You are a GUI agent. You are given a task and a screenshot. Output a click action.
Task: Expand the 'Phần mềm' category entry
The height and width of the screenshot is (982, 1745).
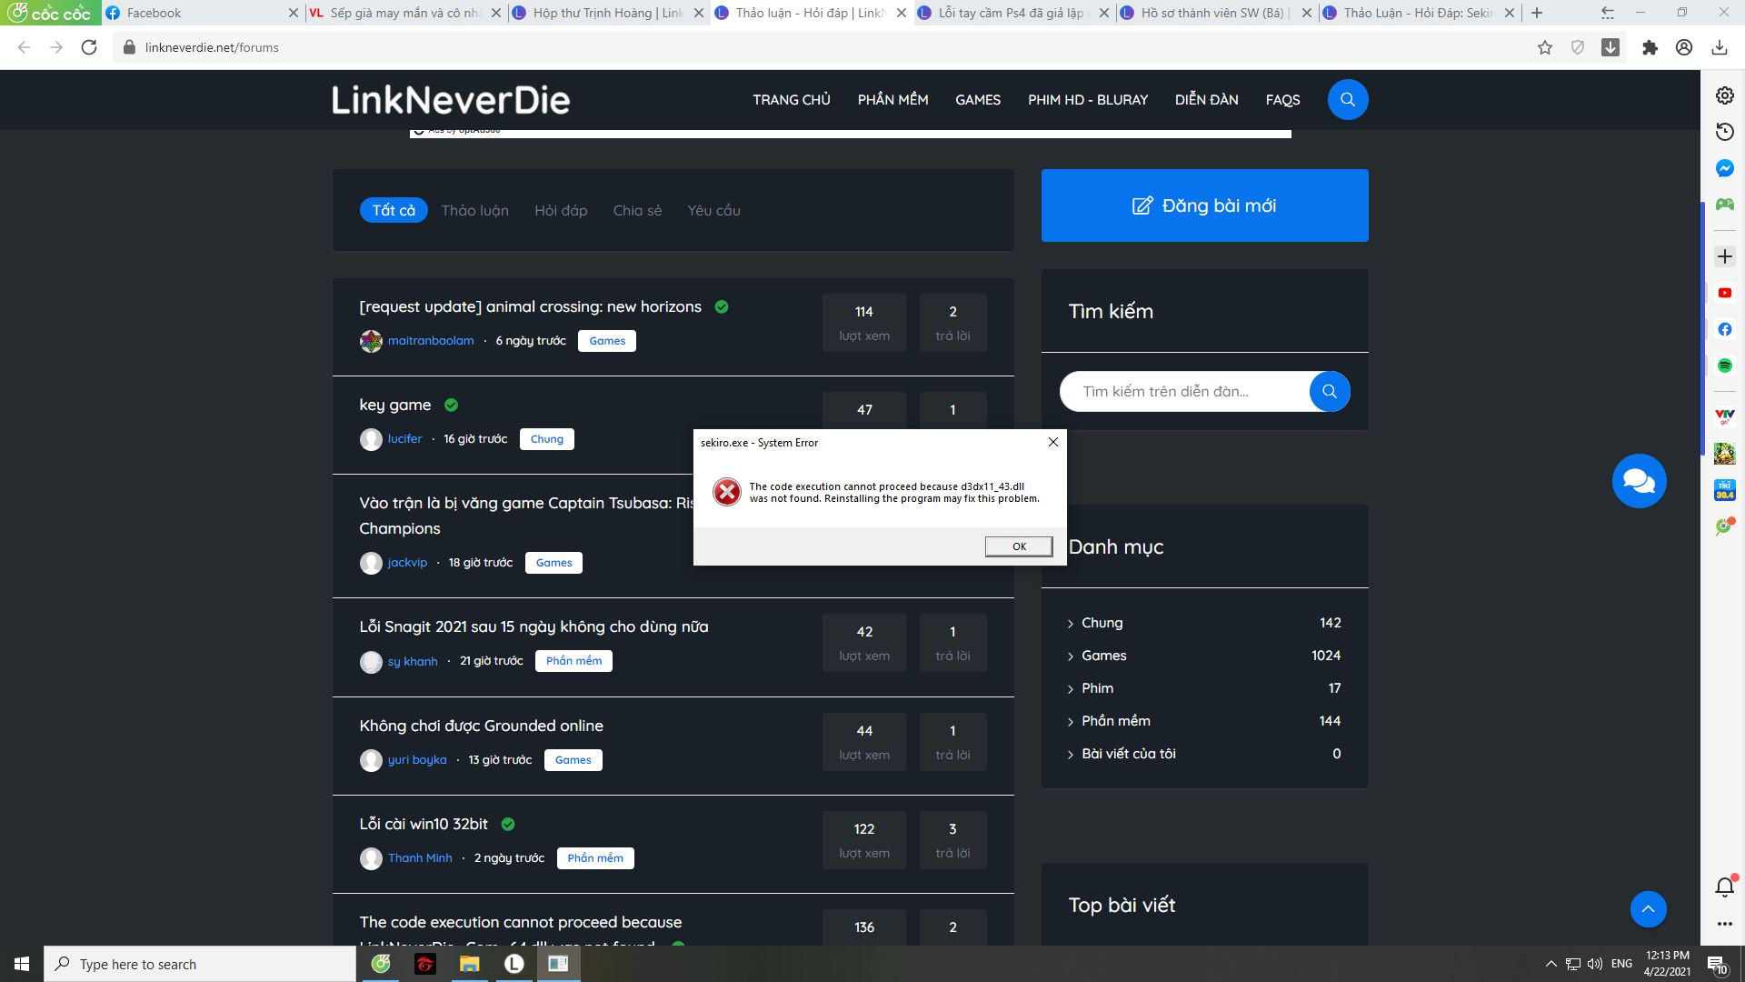tap(1115, 721)
